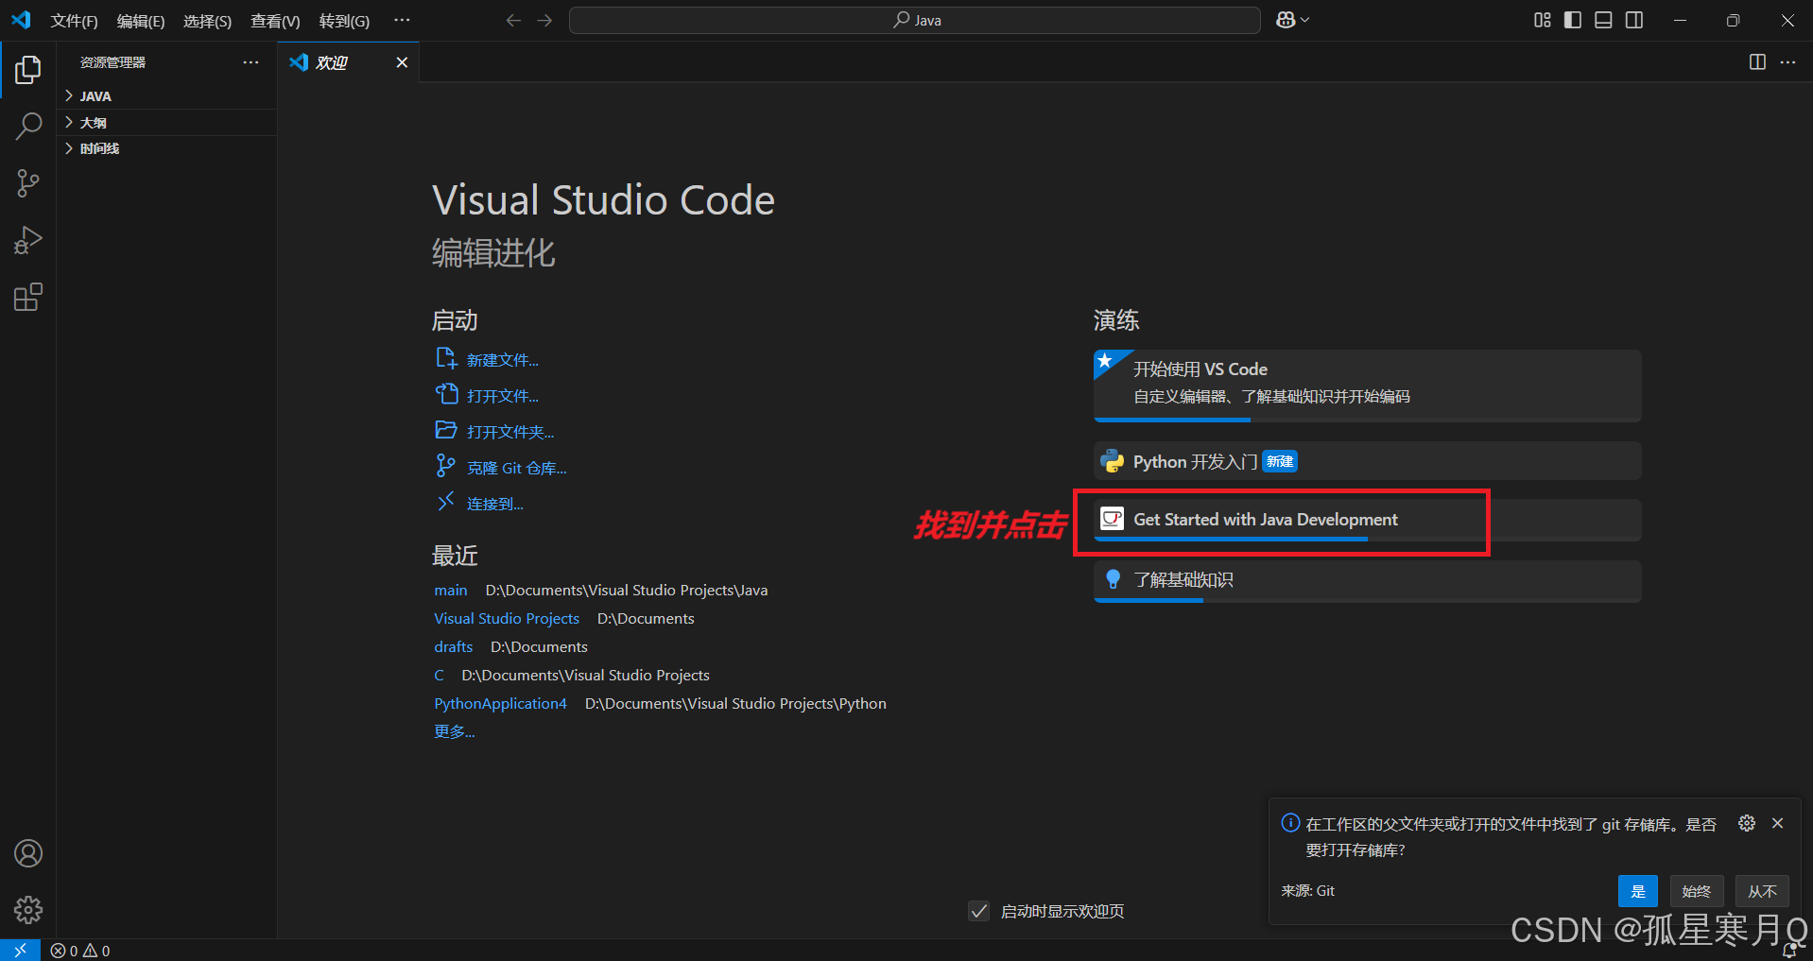Open Source Control view icon
The height and width of the screenshot is (961, 1813).
28,183
